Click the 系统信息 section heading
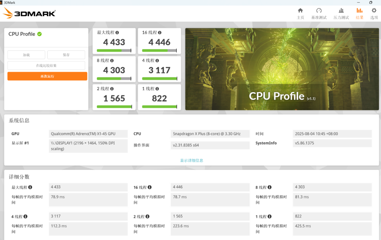381x240 pixels. (x=19, y=121)
